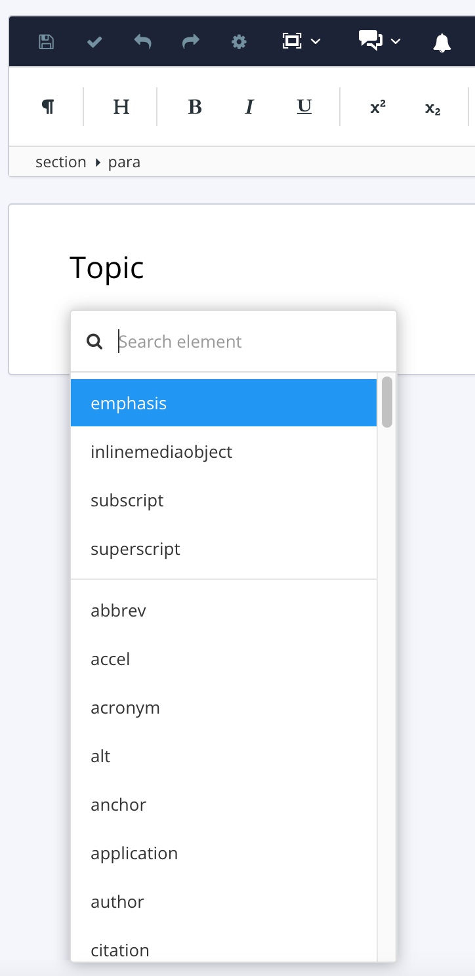
Task: Toggle underline formatting
Action: pos(303,106)
